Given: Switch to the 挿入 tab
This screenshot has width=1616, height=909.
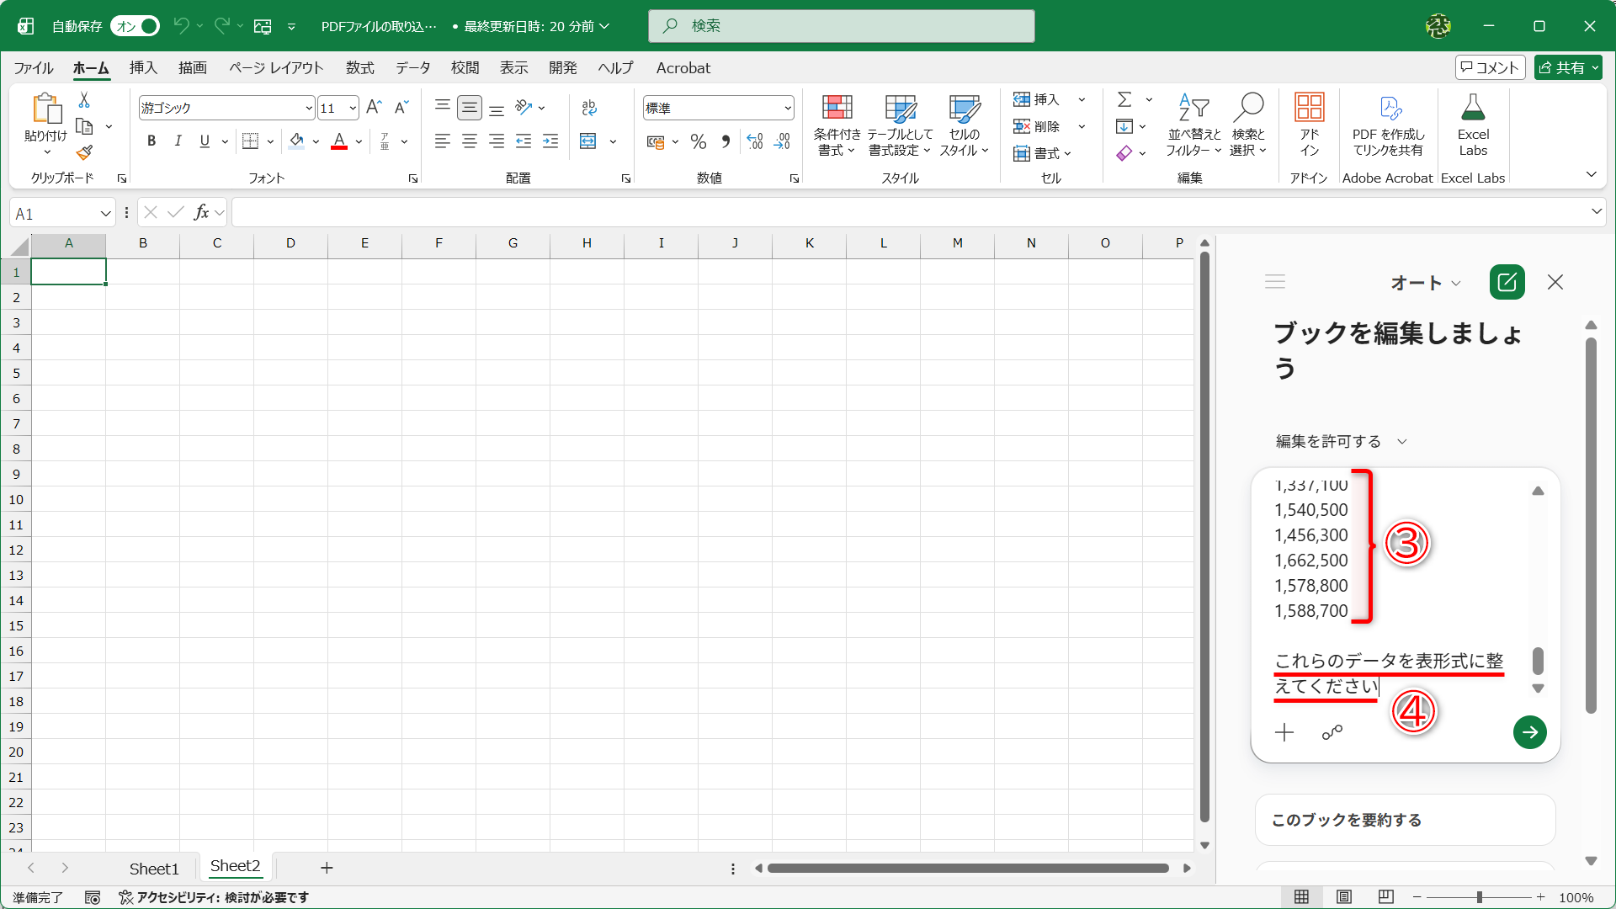Looking at the screenshot, I should click(143, 67).
